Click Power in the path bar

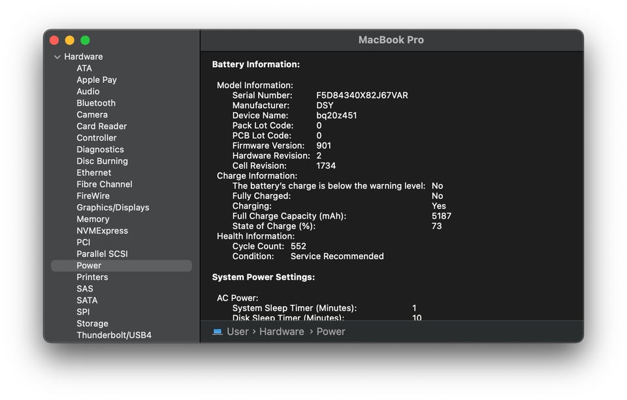330,331
